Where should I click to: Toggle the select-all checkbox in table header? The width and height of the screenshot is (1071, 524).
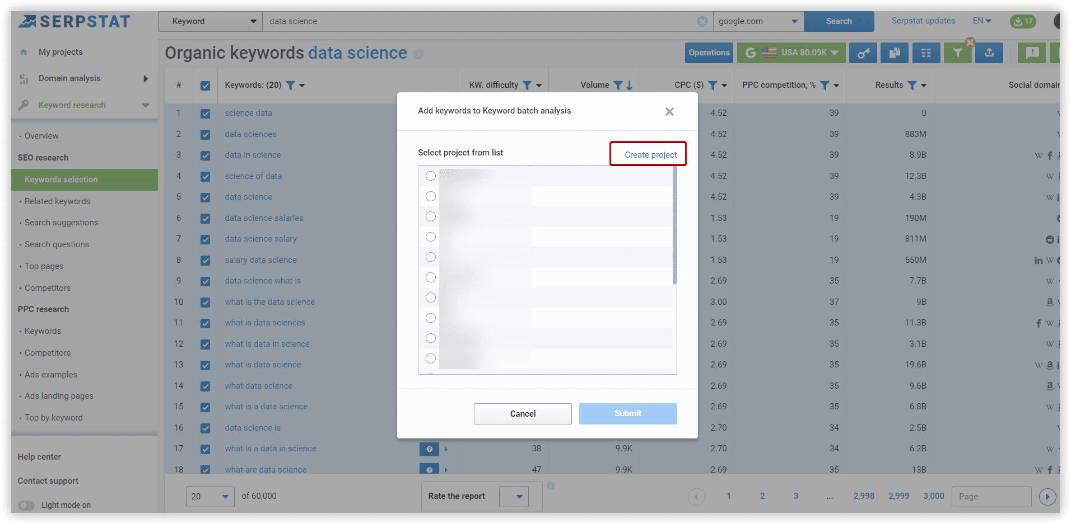(206, 86)
